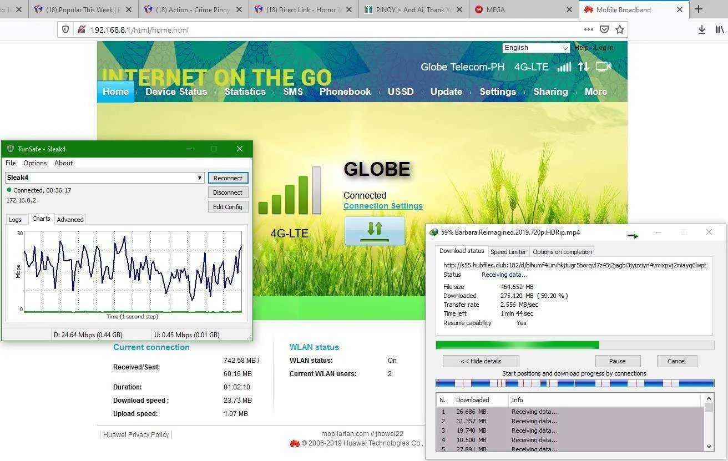Pause the file download

coord(618,361)
